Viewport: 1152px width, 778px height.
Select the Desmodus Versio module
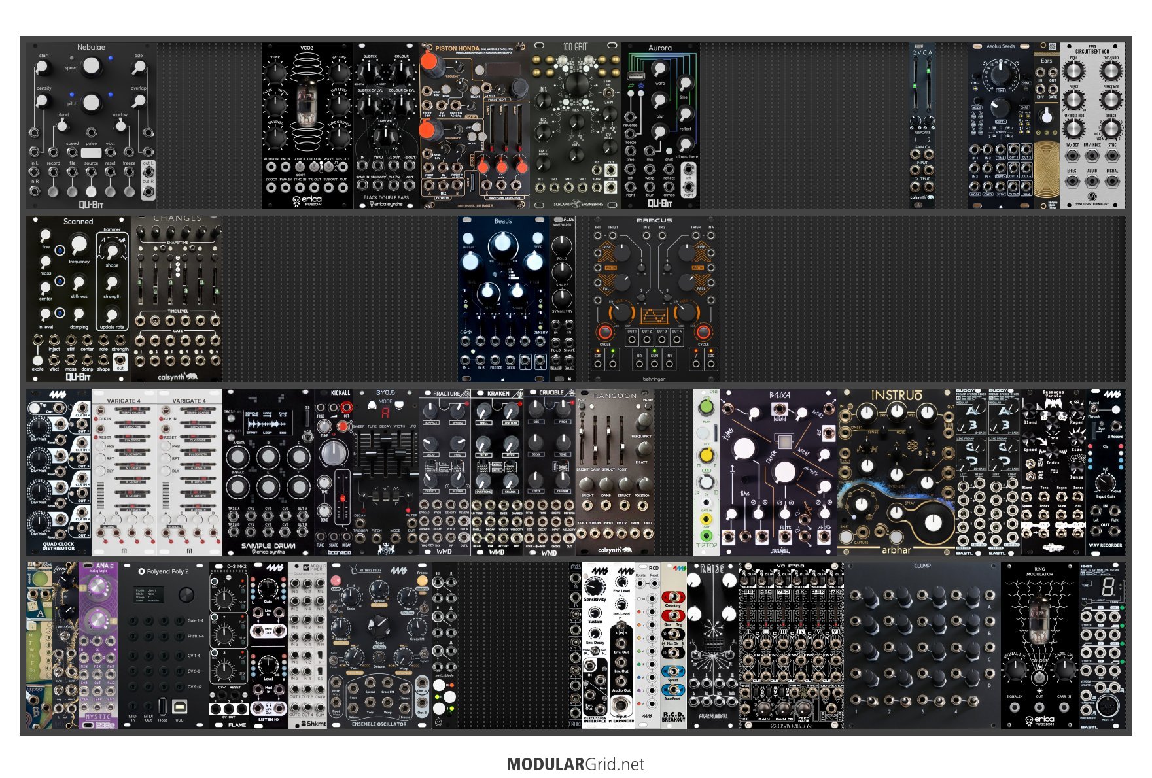click(x=1053, y=472)
